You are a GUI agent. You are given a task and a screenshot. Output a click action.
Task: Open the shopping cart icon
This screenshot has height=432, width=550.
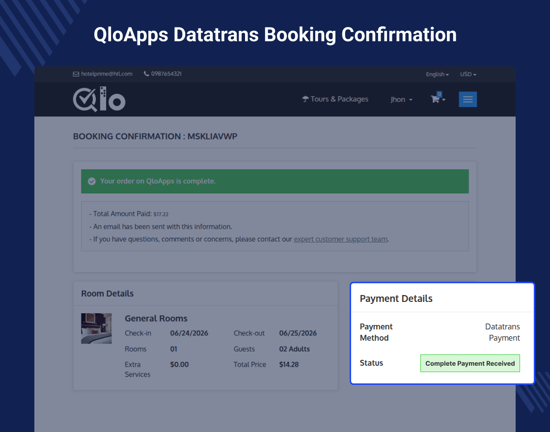pos(435,99)
